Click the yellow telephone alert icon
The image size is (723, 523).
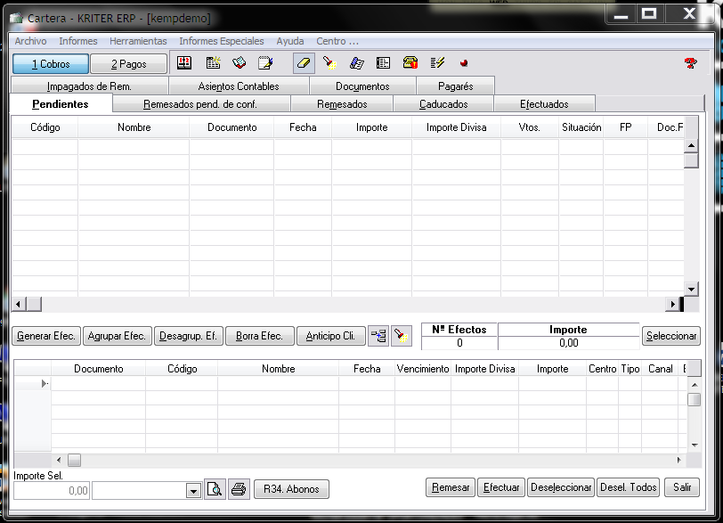(410, 63)
